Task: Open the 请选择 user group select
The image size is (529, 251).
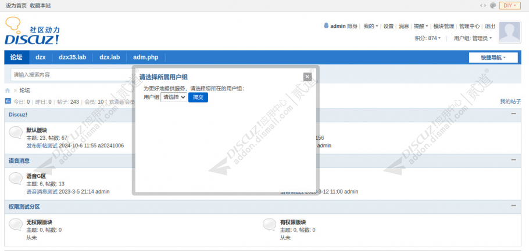Action: point(174,97)
